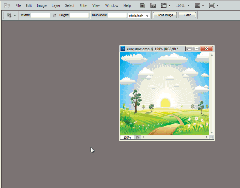Open the Screen Mode dropdown
Image resolution: width=240 pixels, height=188 pixels.
point(214,6)
